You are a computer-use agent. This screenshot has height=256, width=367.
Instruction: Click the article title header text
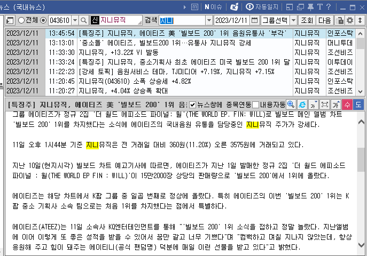(97, 105)
